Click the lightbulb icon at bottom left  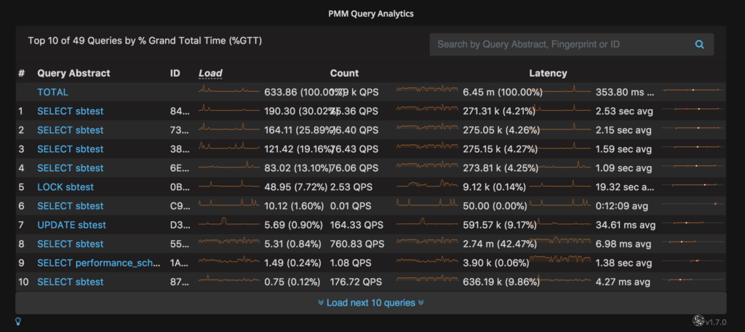(18, 320)
